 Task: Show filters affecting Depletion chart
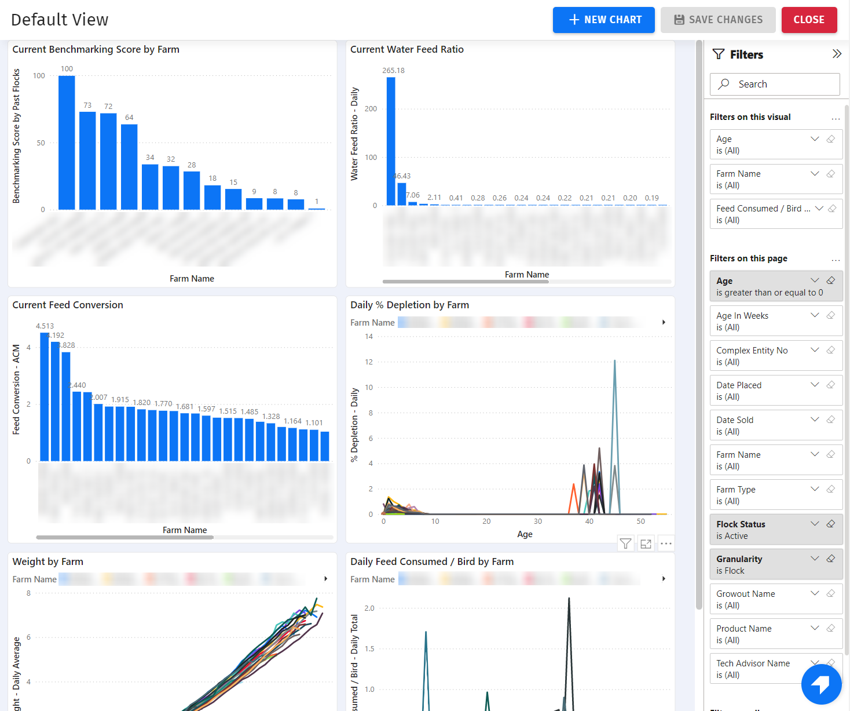[x=626, y=544]
